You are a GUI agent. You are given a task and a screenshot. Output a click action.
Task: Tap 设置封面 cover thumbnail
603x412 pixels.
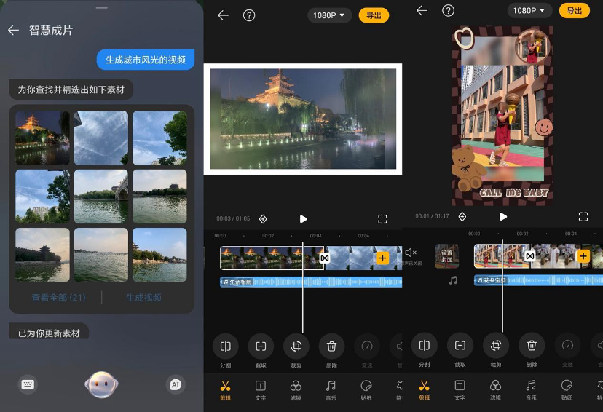click(x=446, y=256)
